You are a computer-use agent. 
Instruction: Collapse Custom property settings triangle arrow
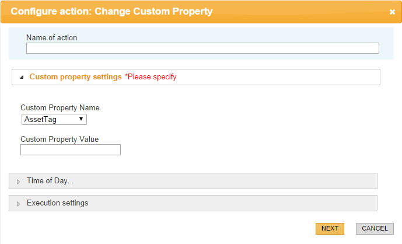[22, 77]
